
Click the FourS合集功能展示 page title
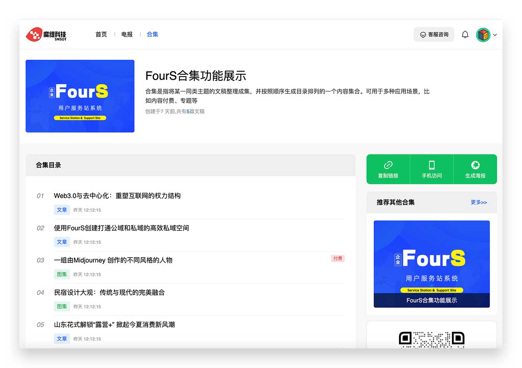coord(196,76)
